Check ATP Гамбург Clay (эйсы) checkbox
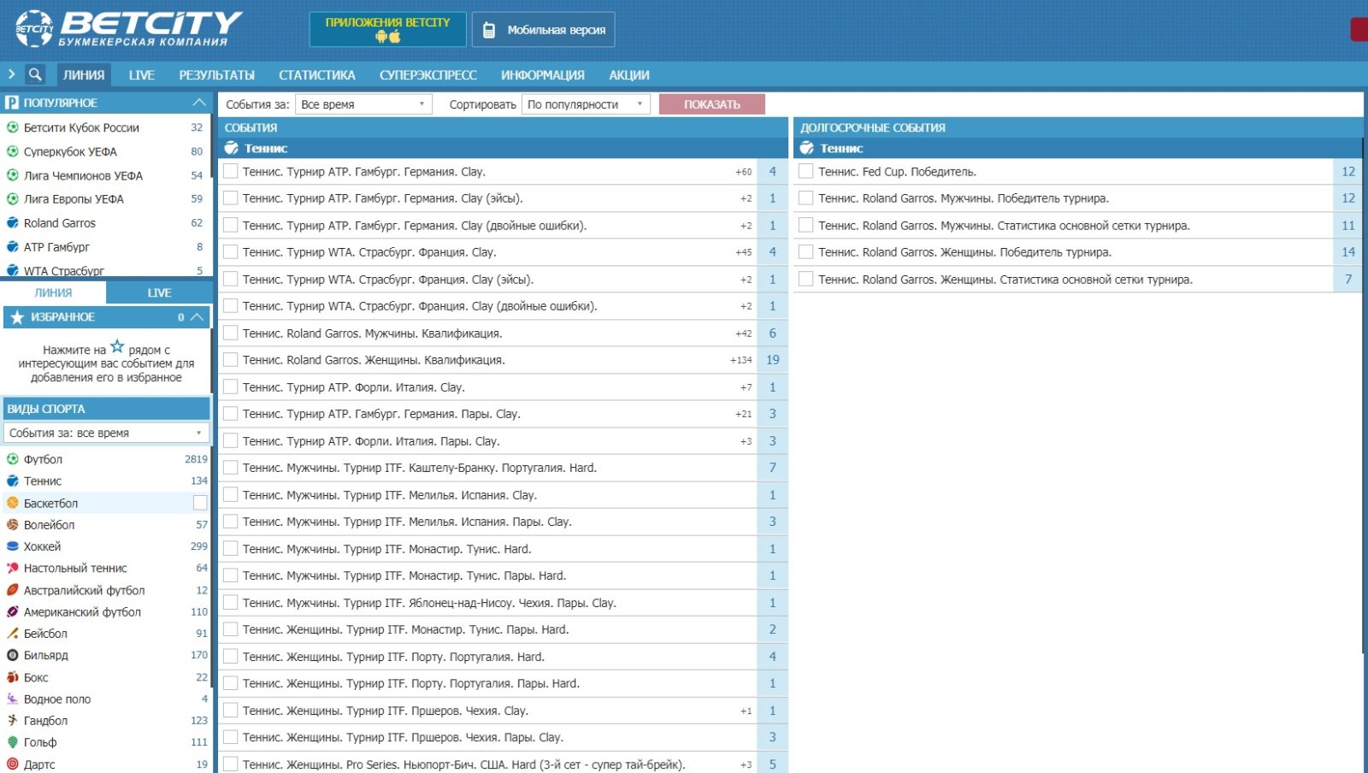The width and height of the screenshot is (1368, 773). point(230,198)
